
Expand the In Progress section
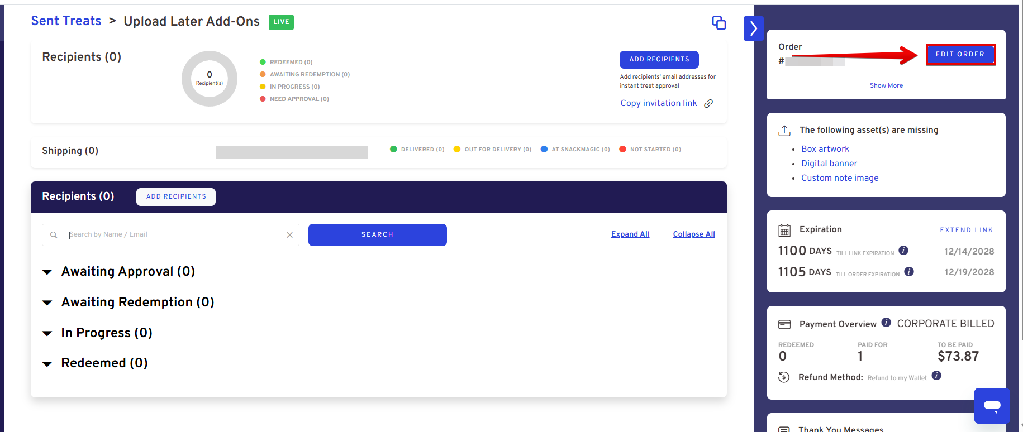47,334
